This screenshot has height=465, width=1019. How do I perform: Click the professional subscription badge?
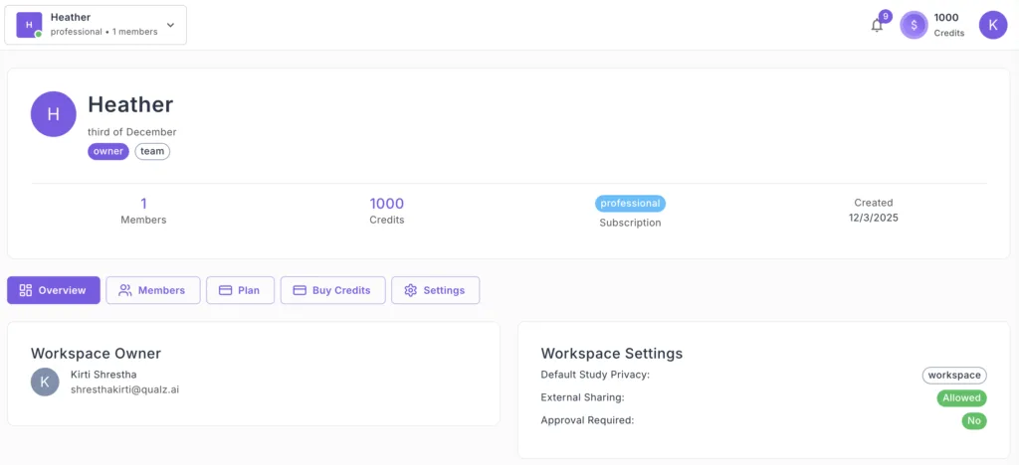[x=630, y=203]
